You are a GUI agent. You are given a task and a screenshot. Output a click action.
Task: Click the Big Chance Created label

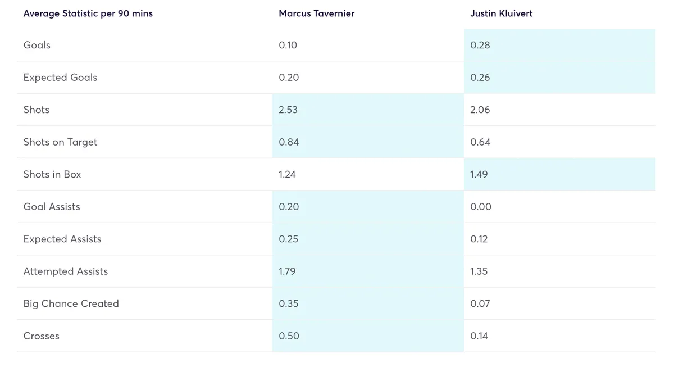click(71, 303)
